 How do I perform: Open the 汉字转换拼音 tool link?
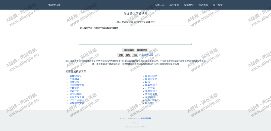tap(77, 85)
